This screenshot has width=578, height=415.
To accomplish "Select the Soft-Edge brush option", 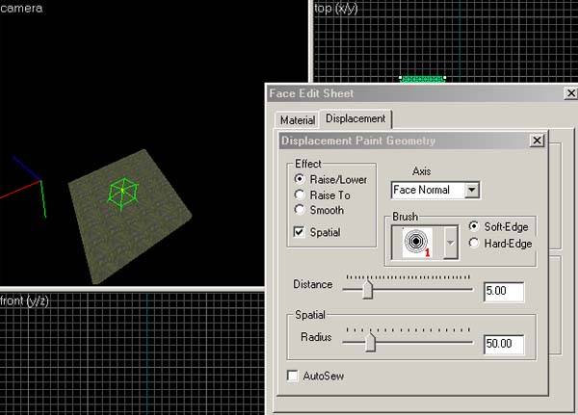I will [x=474, y=226].
